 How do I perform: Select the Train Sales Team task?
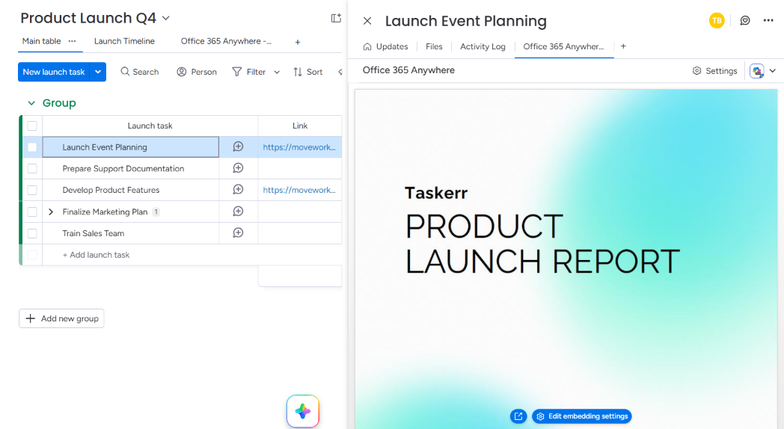click(x=94, y=233)
